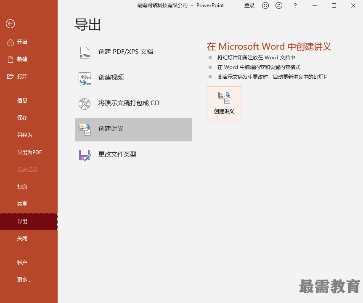The image size is (363, 303).
Task: Select the highlighted 导出 sidebar item
Action: point(29,221)
